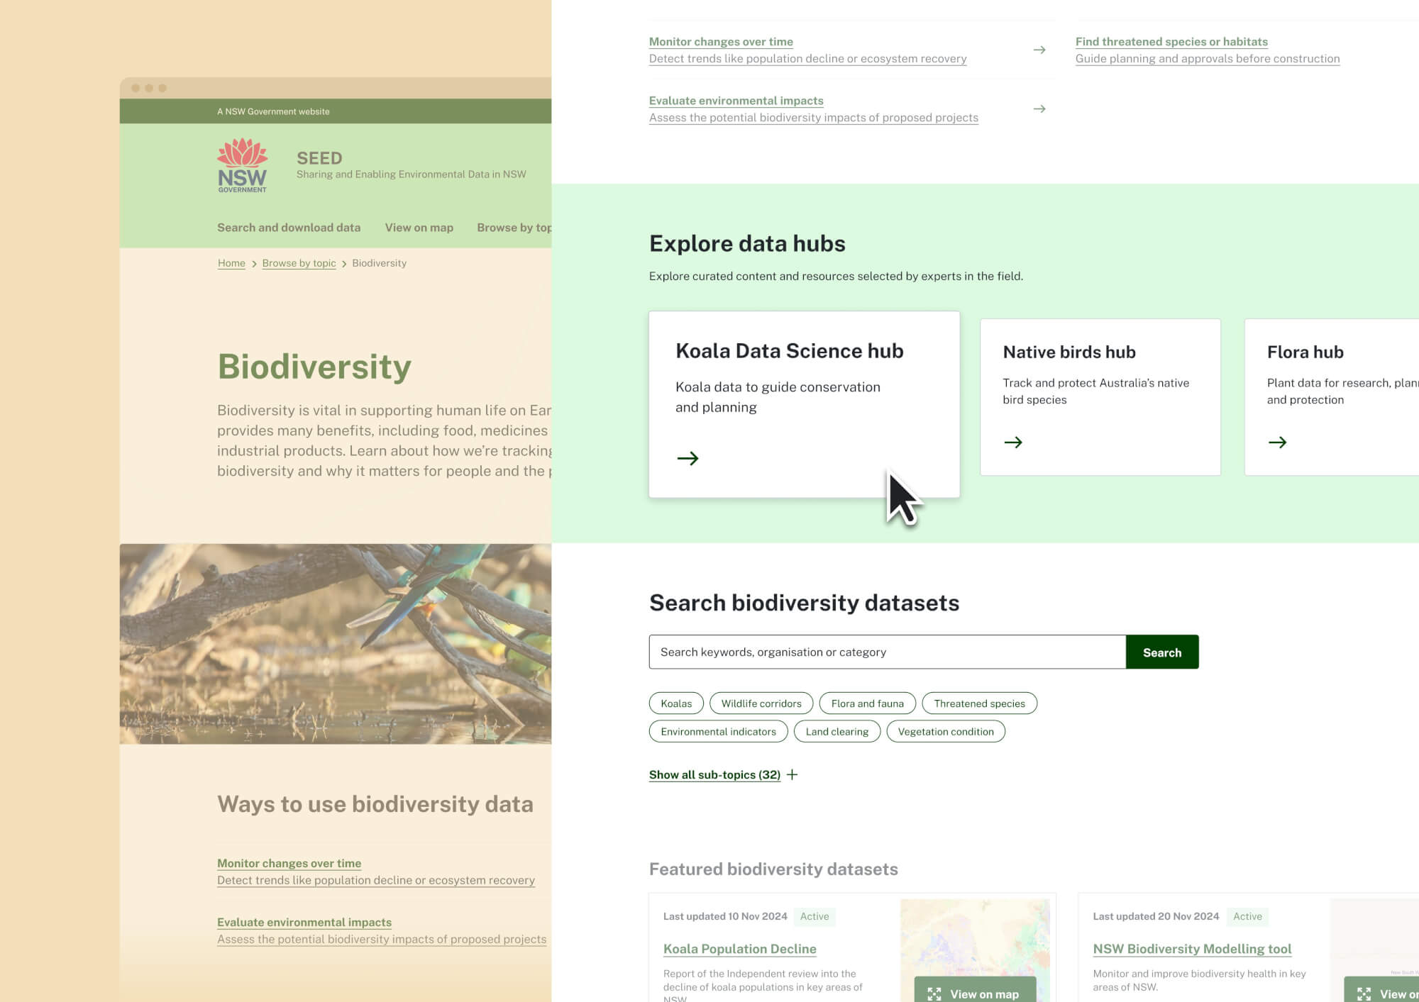
Task: Click the expand icon on Koala Population Decline View on map
Action: 934,994
